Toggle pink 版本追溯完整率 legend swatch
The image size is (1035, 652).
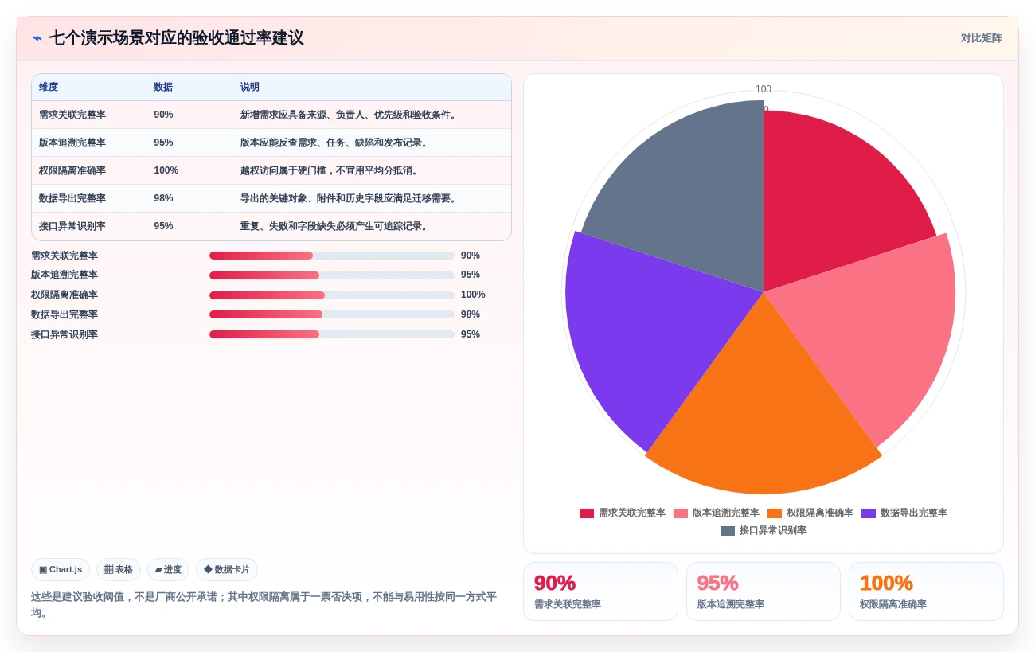pyautogui.click(x=681, y=513)
